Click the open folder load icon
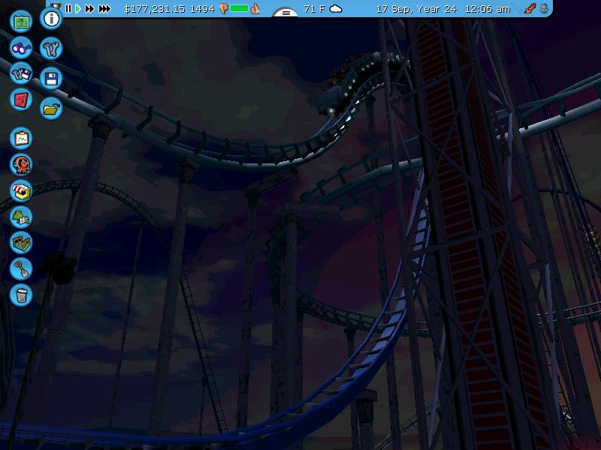Viewport: 601px width, 450px height. click(x=51, y=109)
